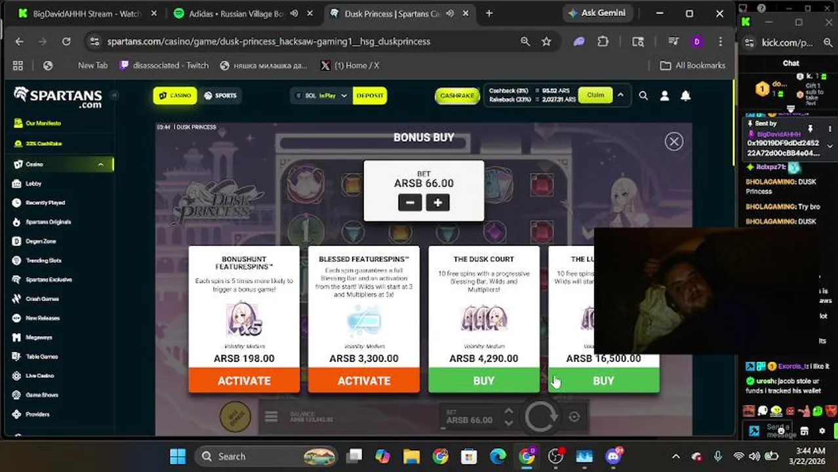Open the X Home bookmark
Screen dimensions: 838x472
click(350, 66)
